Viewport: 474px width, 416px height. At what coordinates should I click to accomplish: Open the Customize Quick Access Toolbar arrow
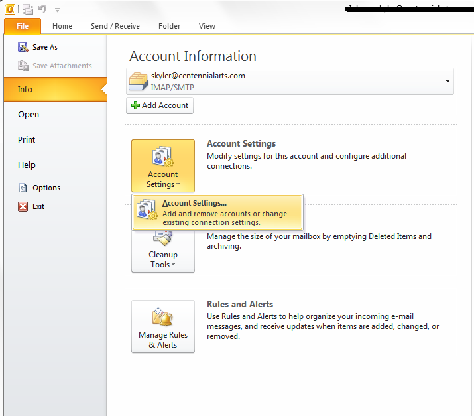pos(57,10)
